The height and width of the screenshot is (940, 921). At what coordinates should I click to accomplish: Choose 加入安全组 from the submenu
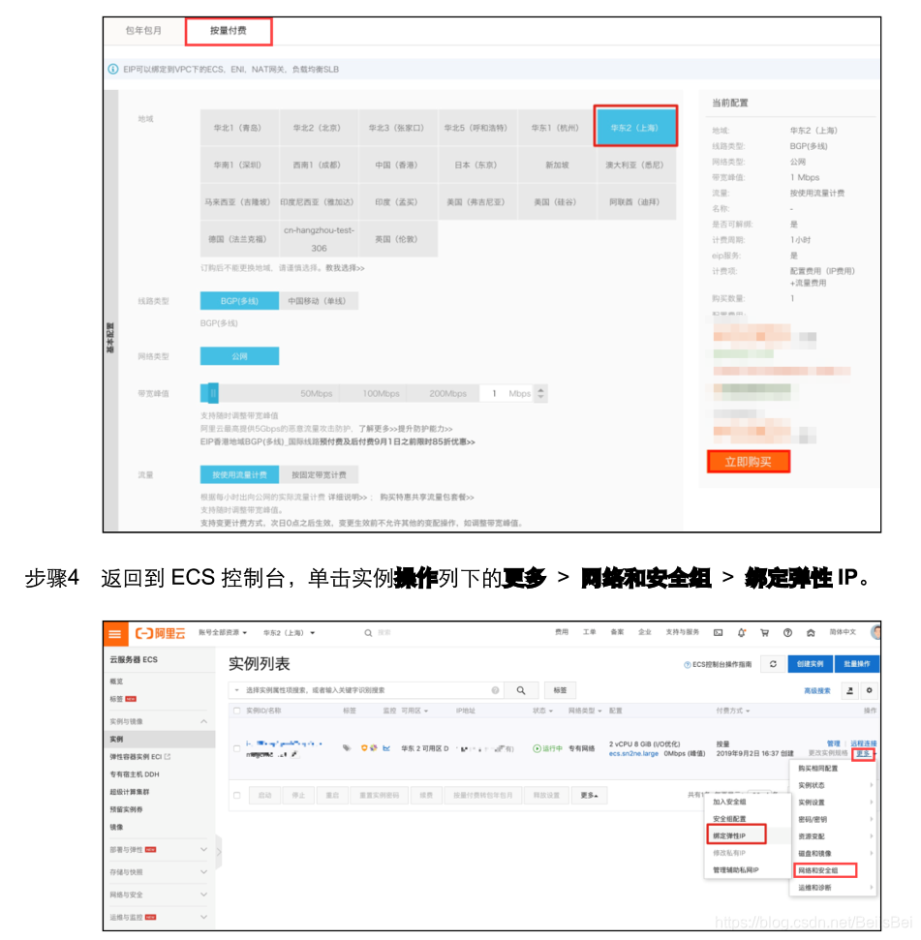click(x=729, y=802)
